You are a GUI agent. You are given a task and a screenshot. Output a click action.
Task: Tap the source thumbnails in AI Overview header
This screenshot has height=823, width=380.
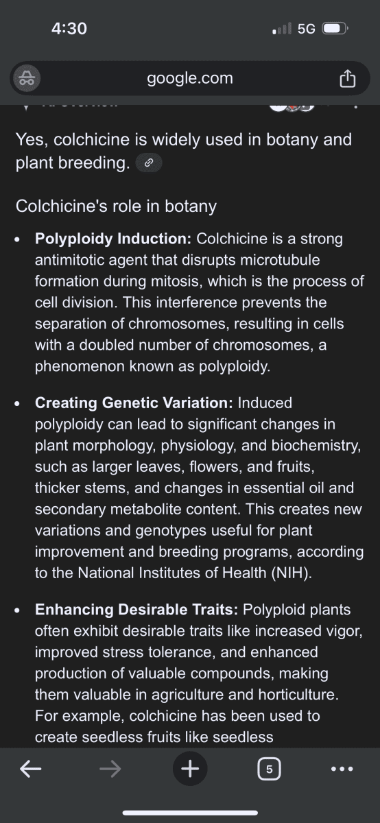pyautogui.click(x=292, y=106)
